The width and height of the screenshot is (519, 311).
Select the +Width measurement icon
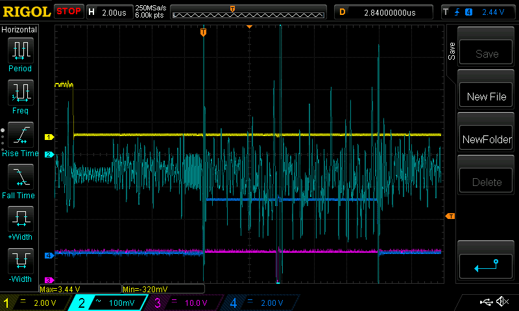coord(20,219)
